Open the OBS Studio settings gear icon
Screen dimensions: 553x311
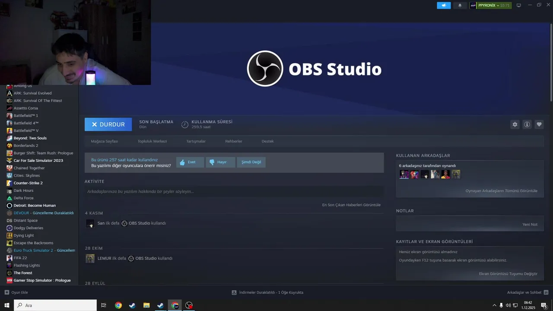[x=515, y=124]
